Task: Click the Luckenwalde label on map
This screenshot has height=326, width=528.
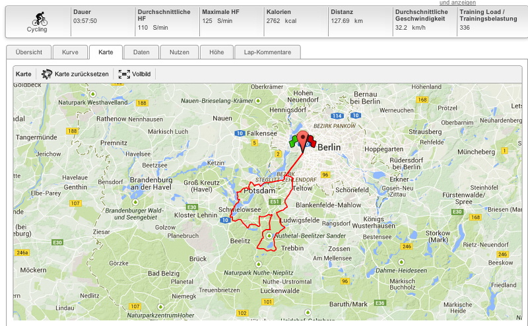Action: [x=280, y=290]
